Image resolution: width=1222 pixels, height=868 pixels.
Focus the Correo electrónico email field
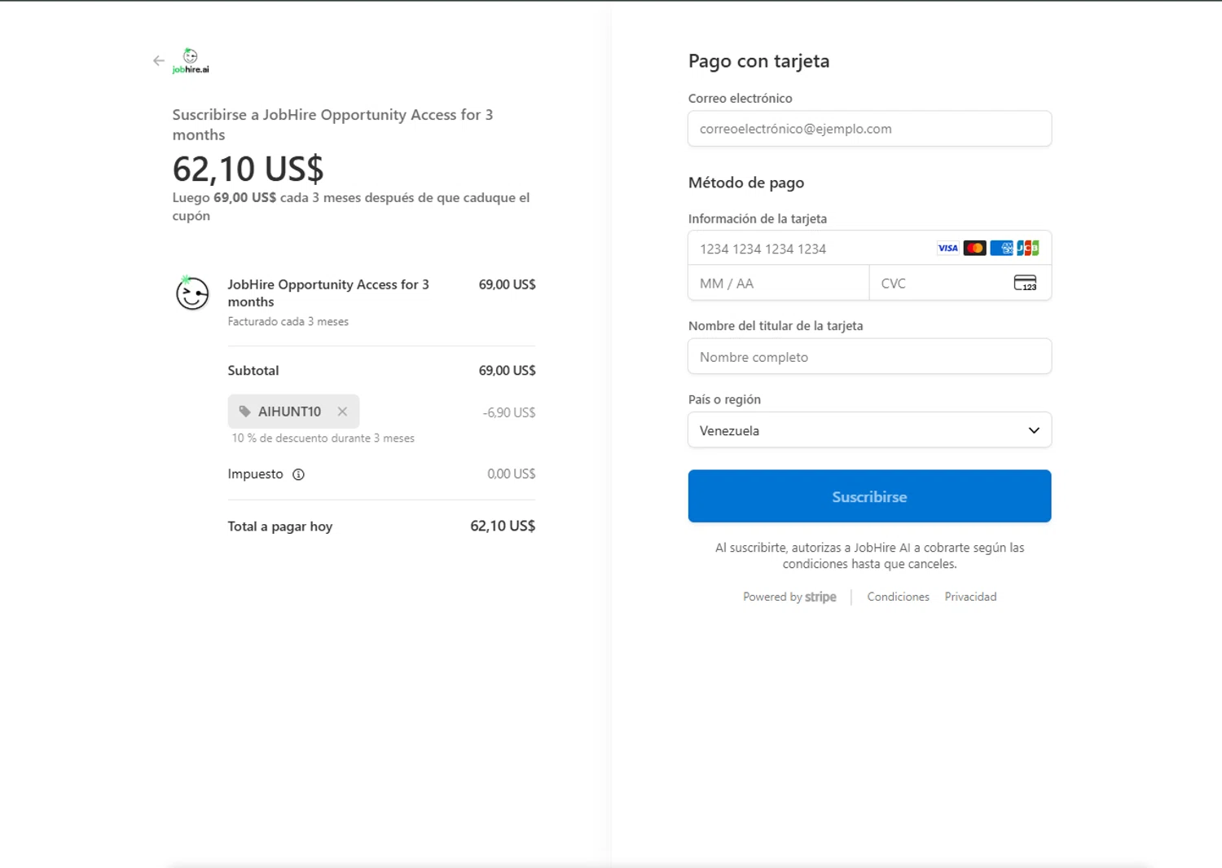869,129
